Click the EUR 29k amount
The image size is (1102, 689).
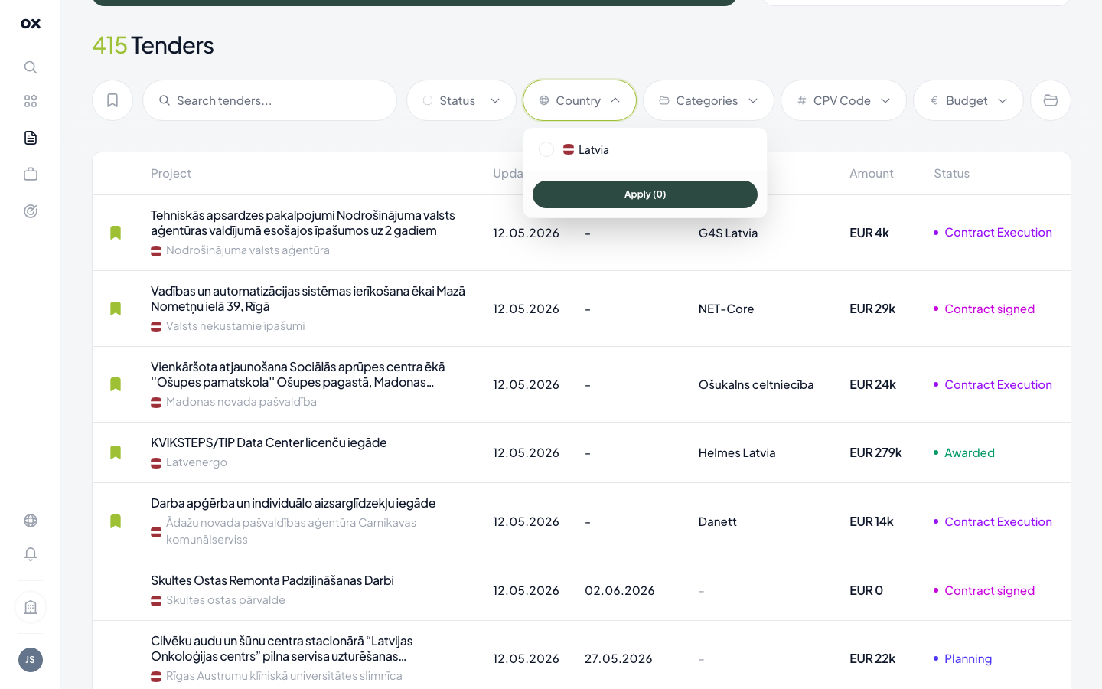pyautogui.click(x=872, y=309)
